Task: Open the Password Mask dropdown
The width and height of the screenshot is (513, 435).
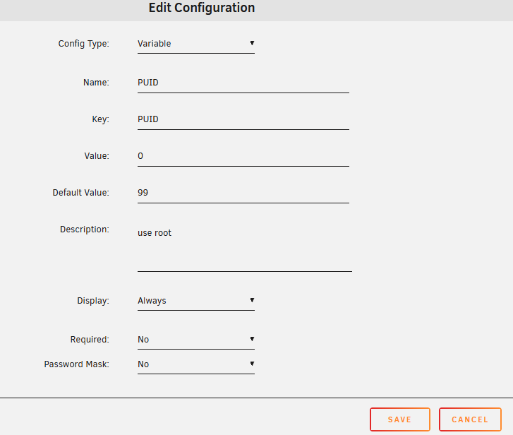Action: pyautogui.click(x=196, y=364)
